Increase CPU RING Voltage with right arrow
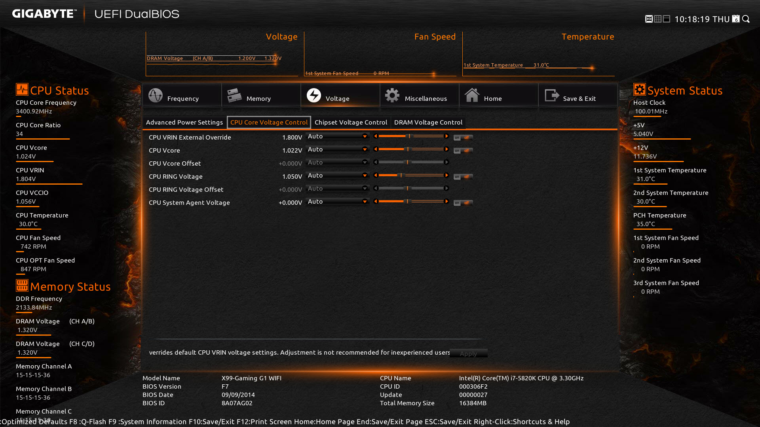This screenshot has height=427, width=760. point(446,176)
